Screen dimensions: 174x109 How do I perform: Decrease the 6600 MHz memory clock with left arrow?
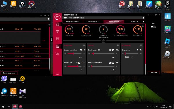point(89,66)
